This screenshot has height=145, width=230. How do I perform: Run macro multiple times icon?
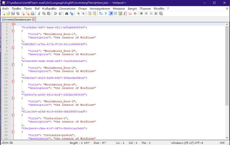156,14
